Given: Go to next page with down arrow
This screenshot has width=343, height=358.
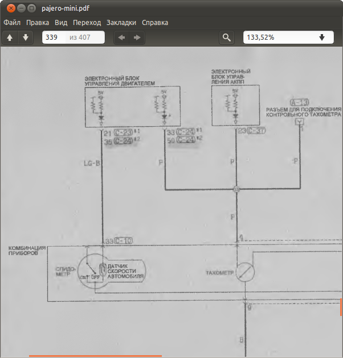Looking at the screenshot, I should [x=25, y=38].
